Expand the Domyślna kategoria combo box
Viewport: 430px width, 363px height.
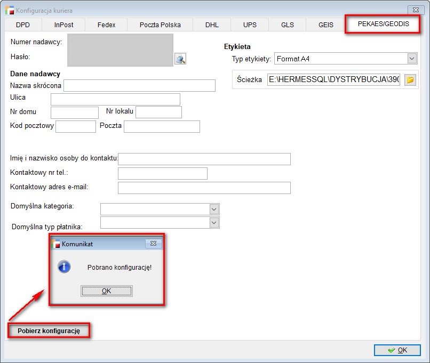click(x=214, y=209)
